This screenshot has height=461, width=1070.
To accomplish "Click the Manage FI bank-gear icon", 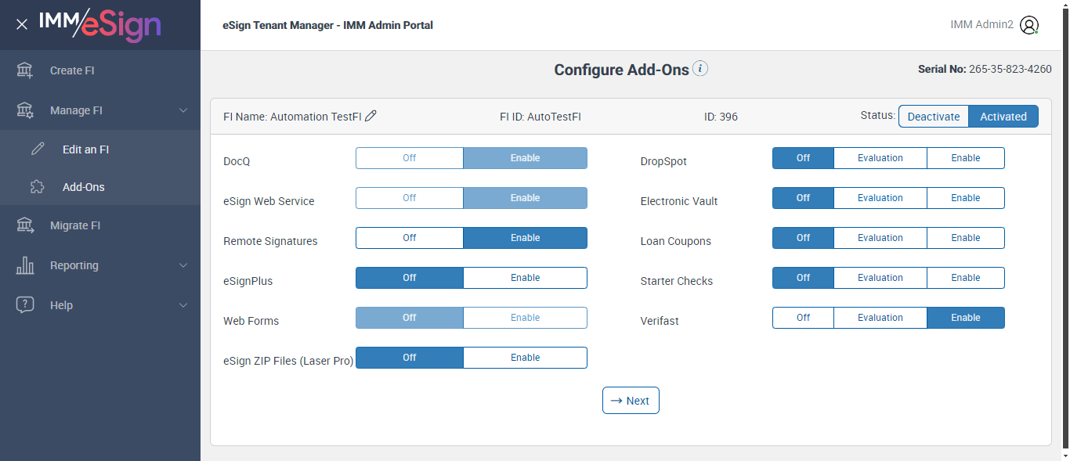I will [x=25, y=110].
